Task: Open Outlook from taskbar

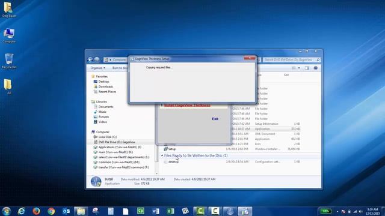Action: (x=66, y=211)
